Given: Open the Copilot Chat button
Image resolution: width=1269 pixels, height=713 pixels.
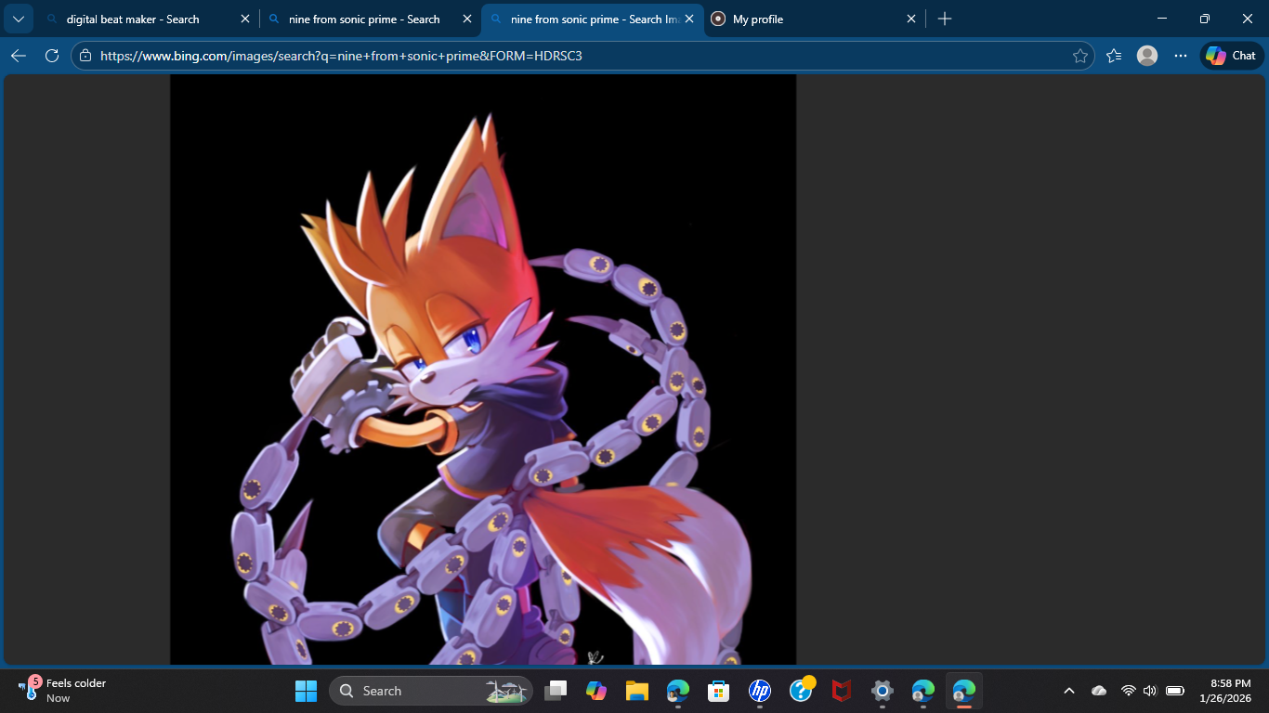Looking at the screenshot, I should (1231, 56).
